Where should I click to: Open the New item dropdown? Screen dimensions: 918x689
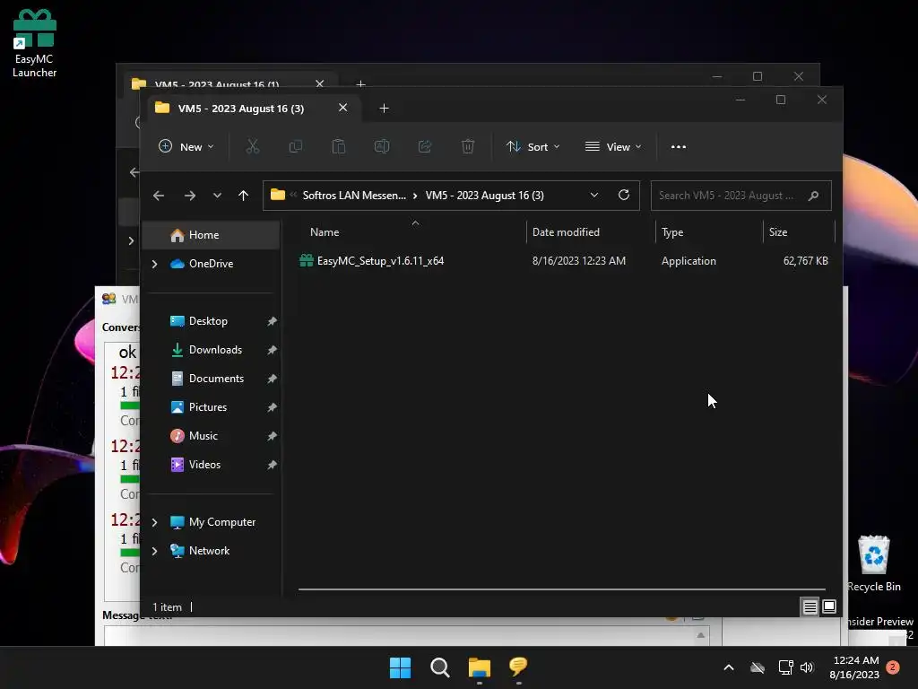[x=186, y=146]
